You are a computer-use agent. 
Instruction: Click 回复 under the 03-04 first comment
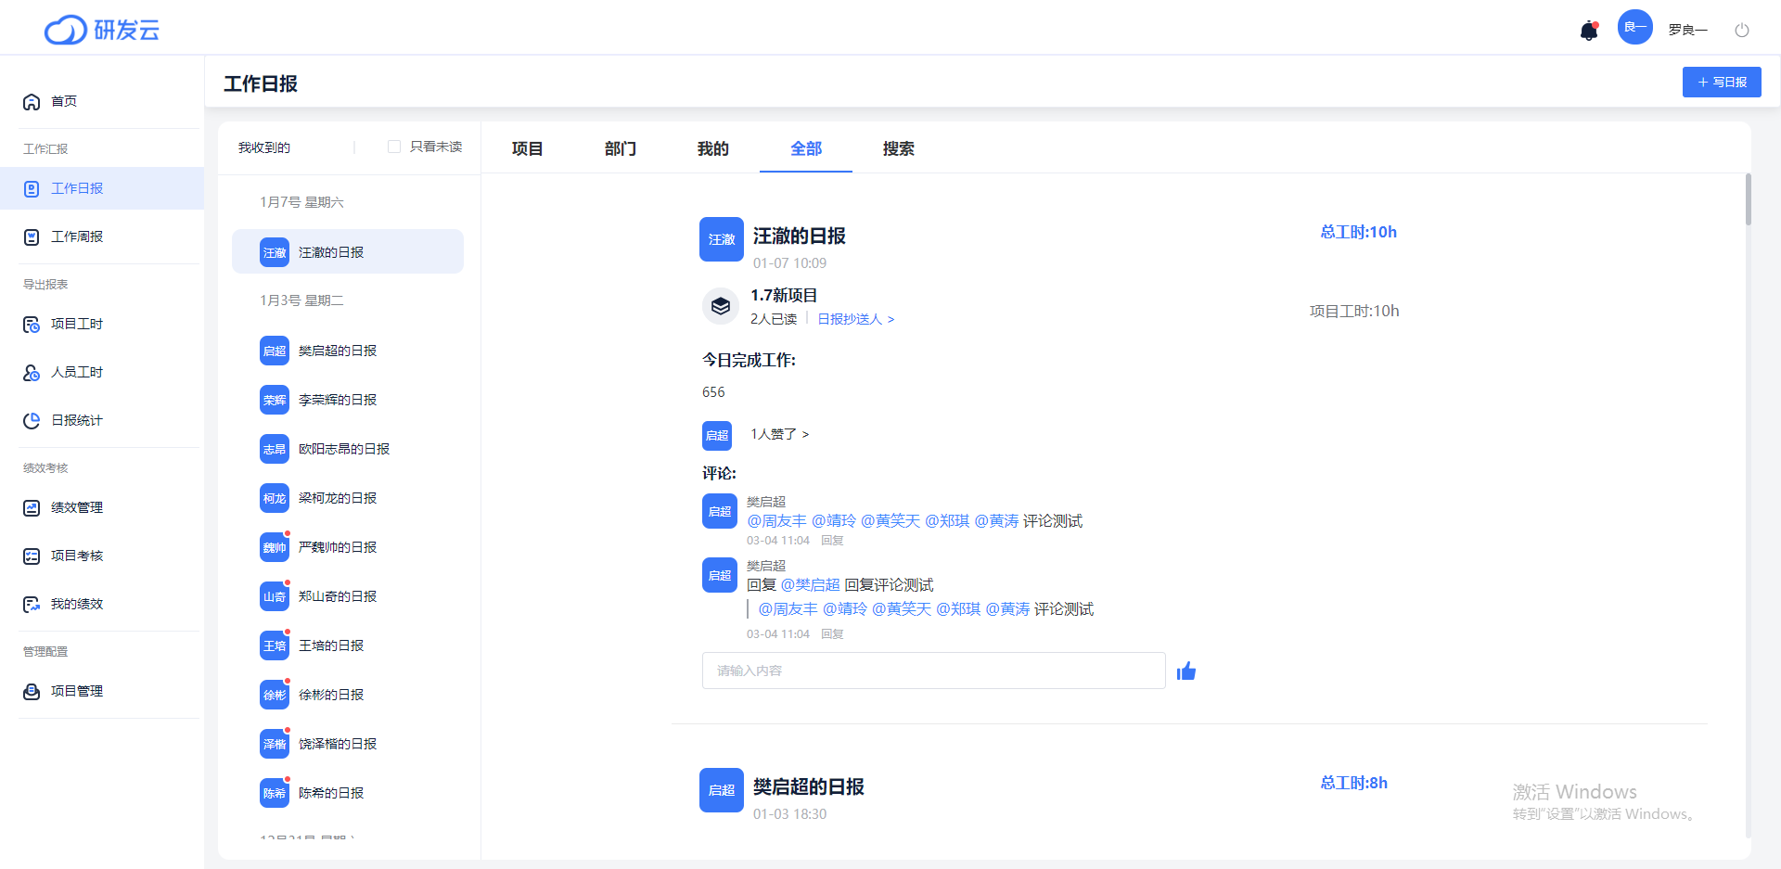832,541
